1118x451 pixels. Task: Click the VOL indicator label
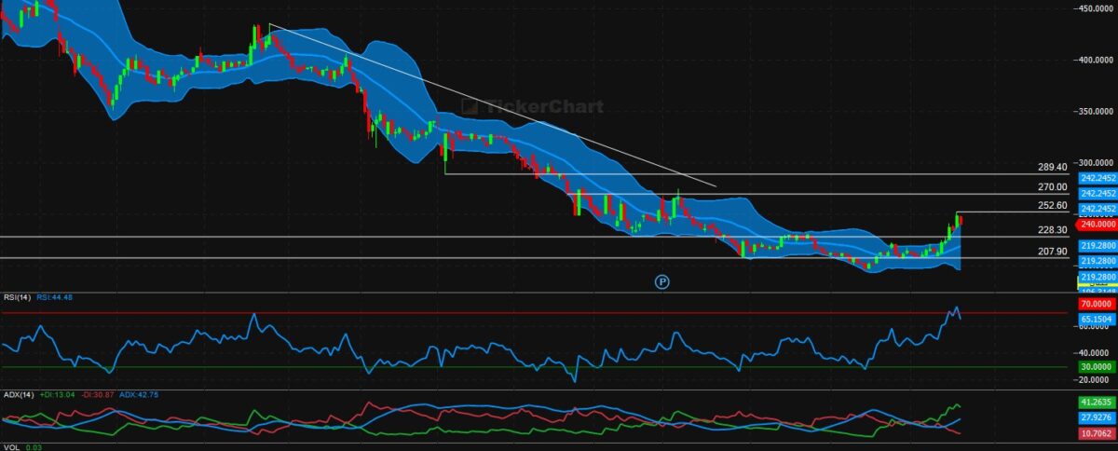[11, 447]
